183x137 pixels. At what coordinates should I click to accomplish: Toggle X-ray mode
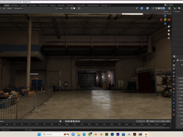pos(153,8)
